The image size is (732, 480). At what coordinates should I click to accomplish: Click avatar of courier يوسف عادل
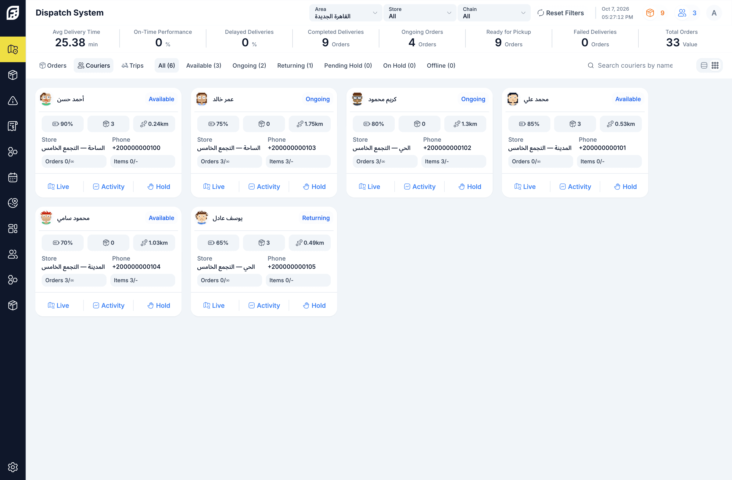coord(202,218)
